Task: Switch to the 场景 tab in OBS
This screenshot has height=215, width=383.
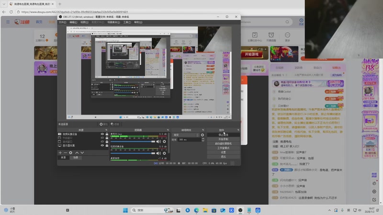Action: 76,158
